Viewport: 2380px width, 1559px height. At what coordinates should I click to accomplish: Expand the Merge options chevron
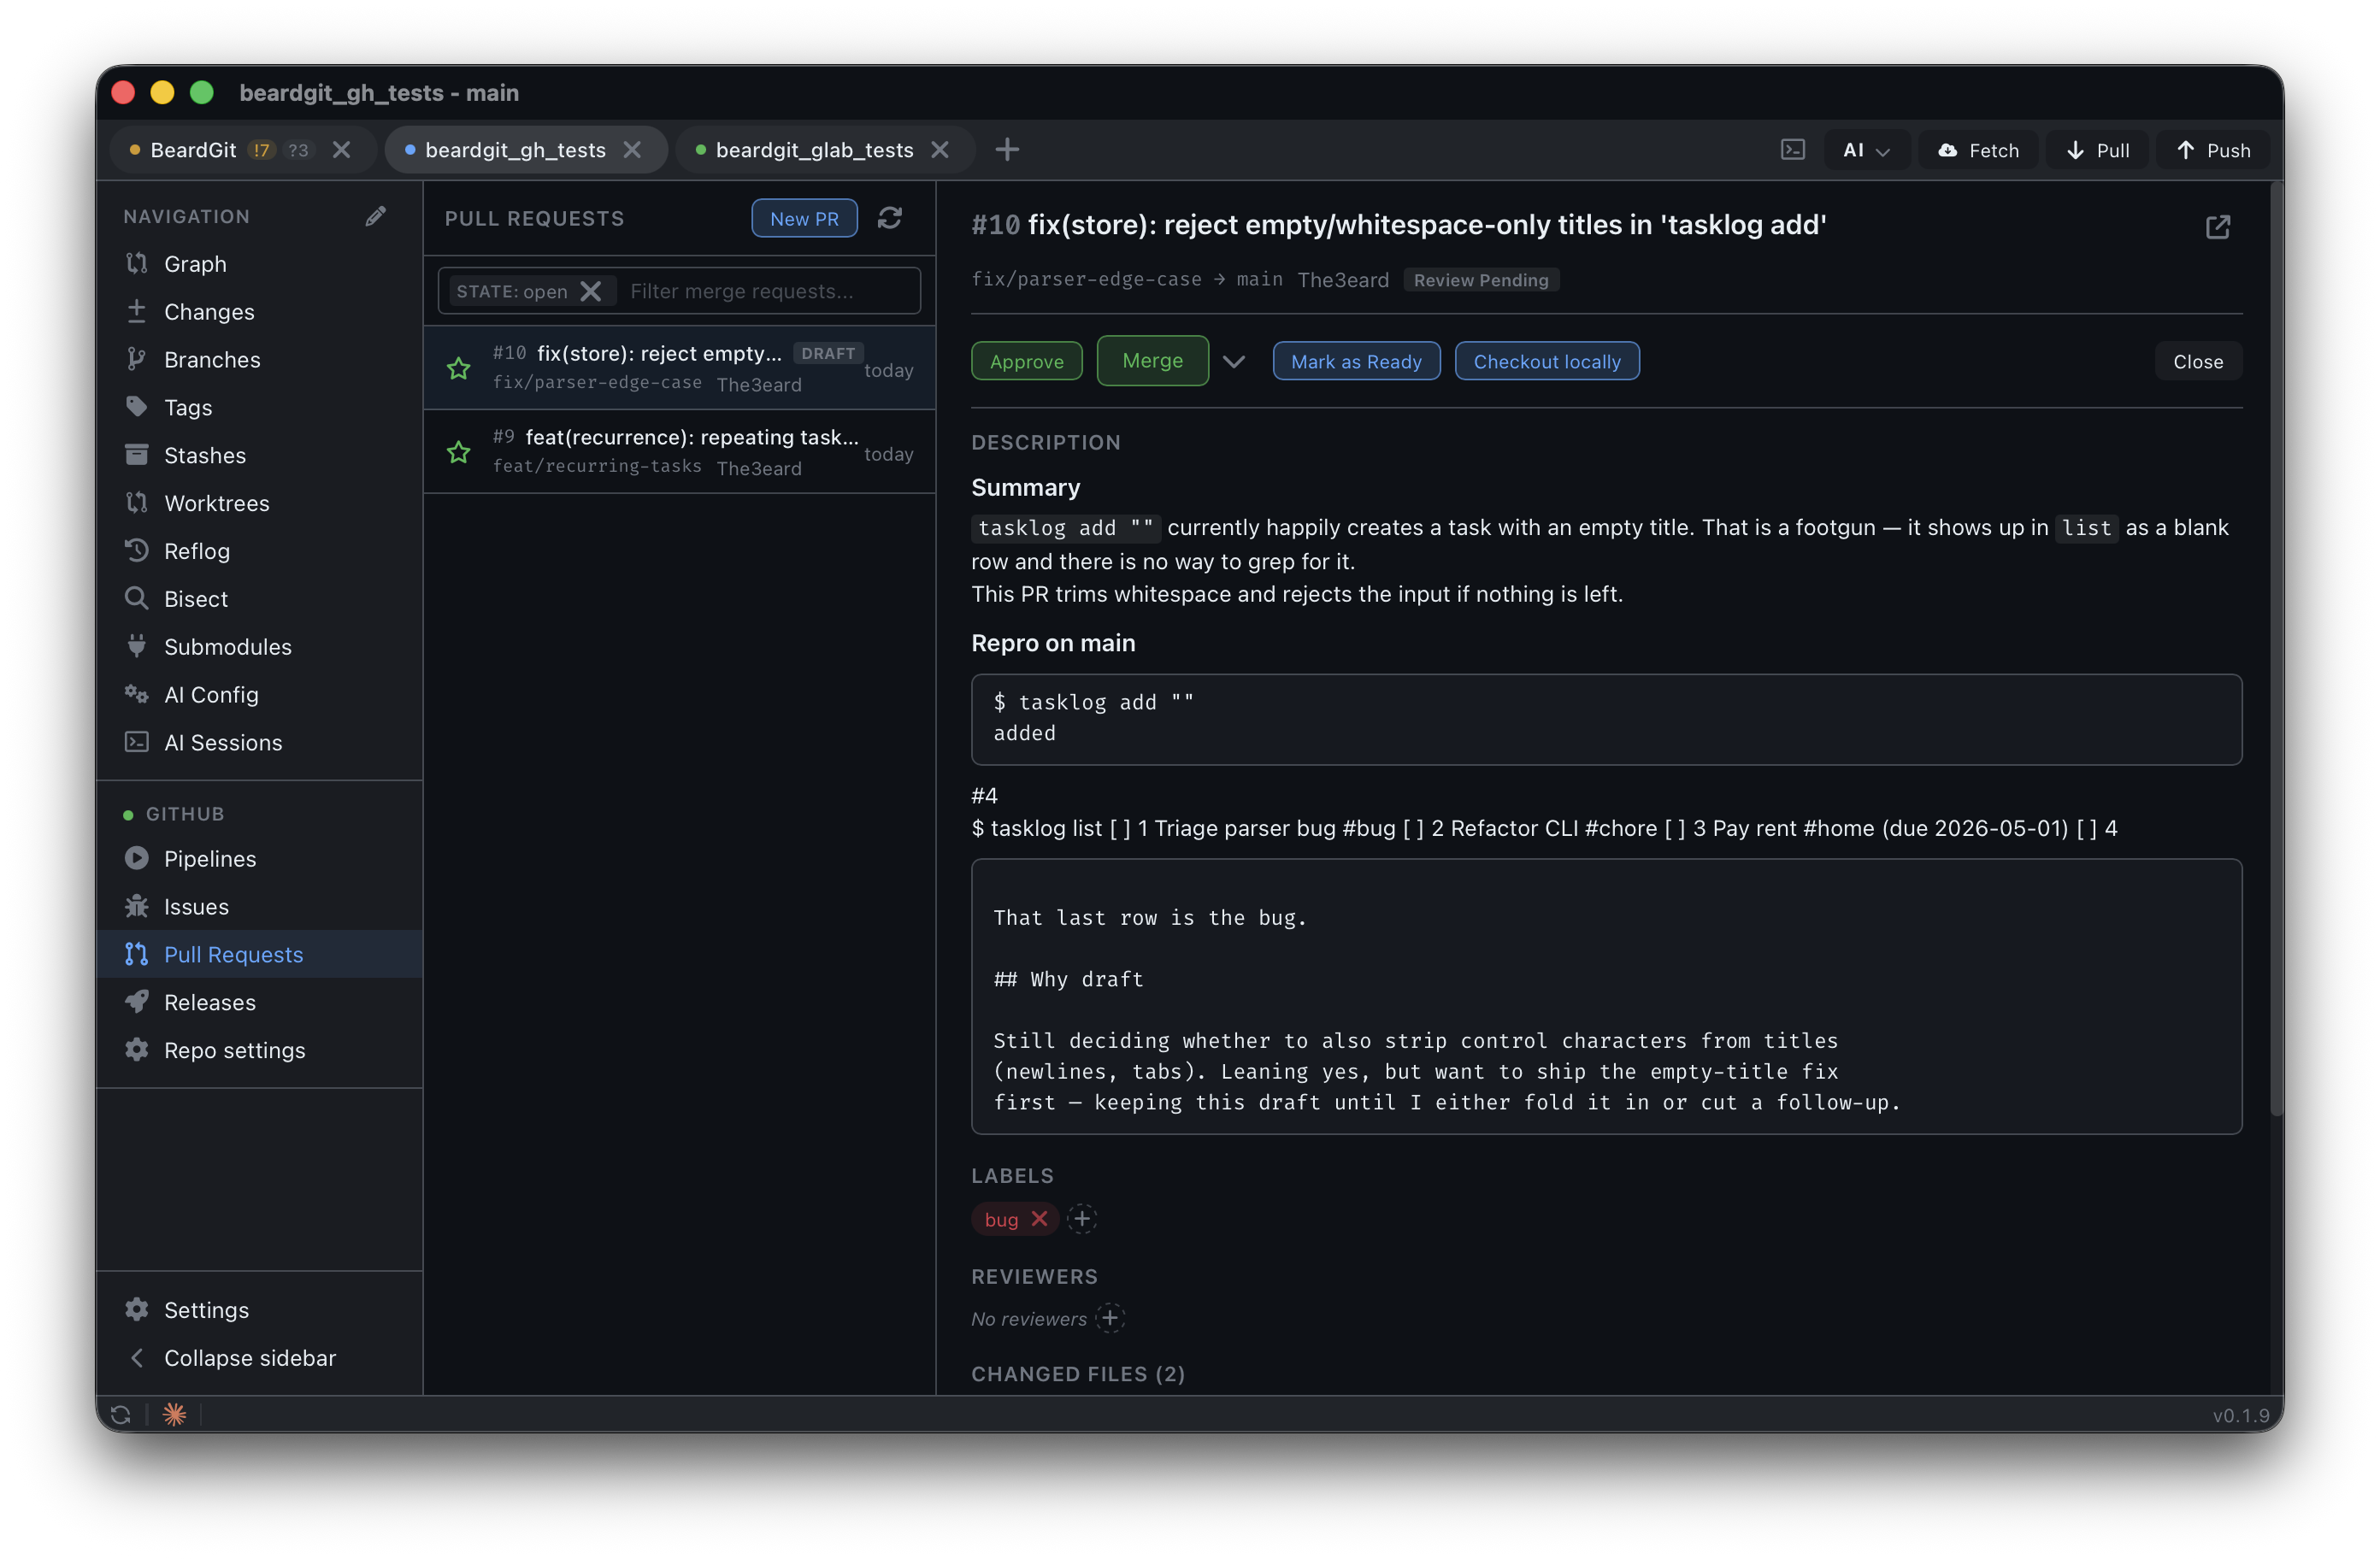1234,362
